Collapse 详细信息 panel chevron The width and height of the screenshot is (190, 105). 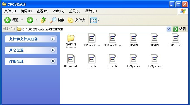(x=53, y=61)
